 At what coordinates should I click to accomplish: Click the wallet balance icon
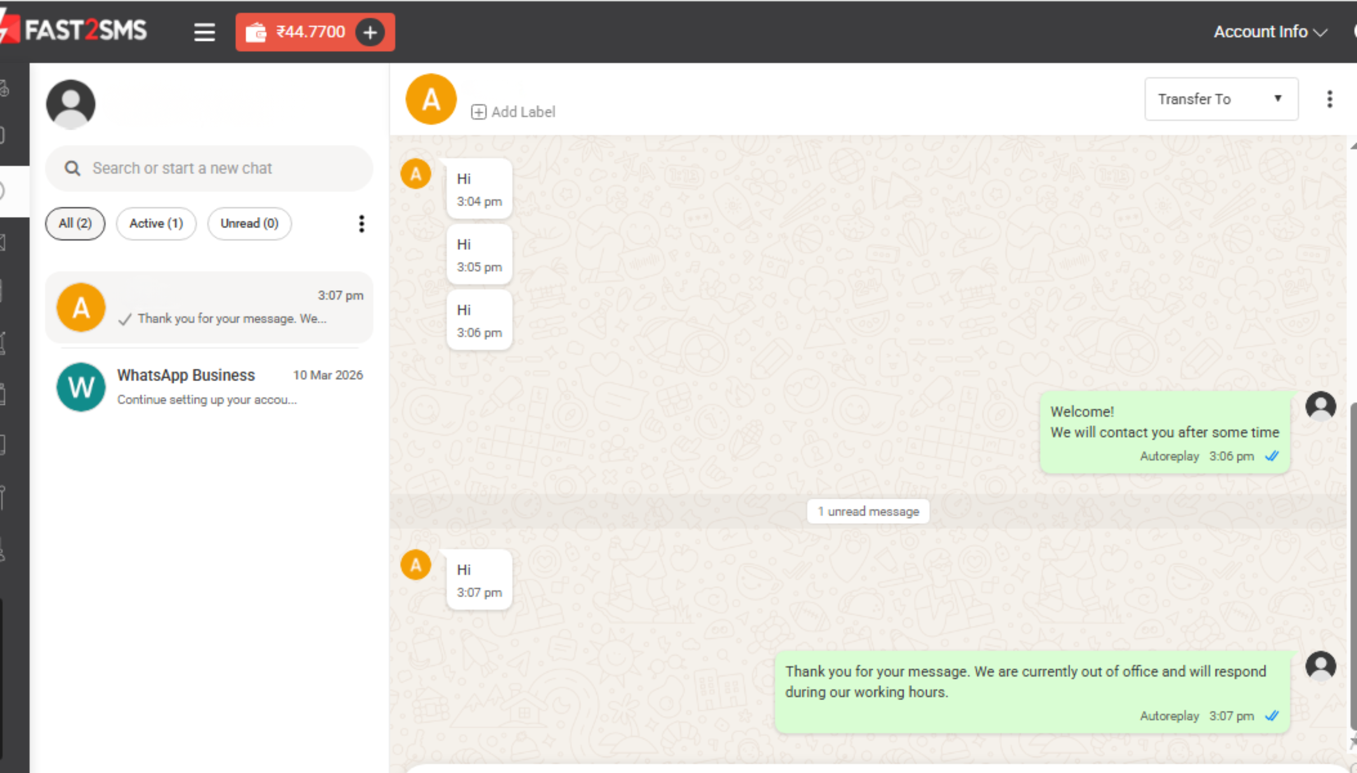(x=255, y=33)
